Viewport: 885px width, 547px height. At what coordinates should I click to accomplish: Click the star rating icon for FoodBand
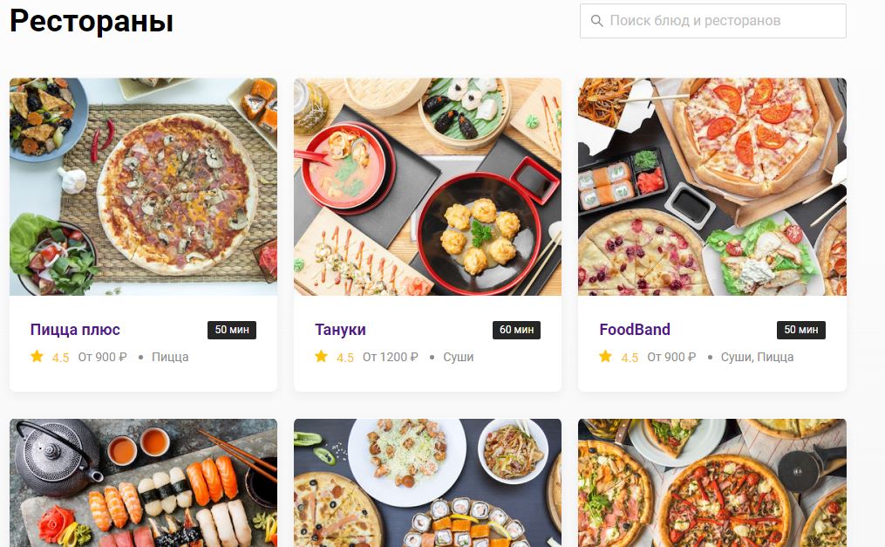click(604, 357)
